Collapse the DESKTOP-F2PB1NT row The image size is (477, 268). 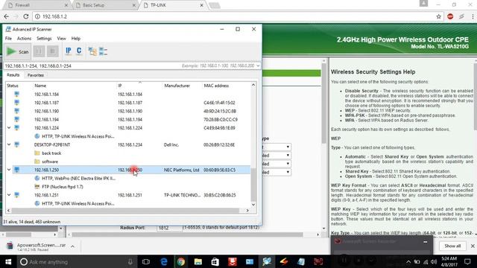pyautogui.click(x=9, y=144)
